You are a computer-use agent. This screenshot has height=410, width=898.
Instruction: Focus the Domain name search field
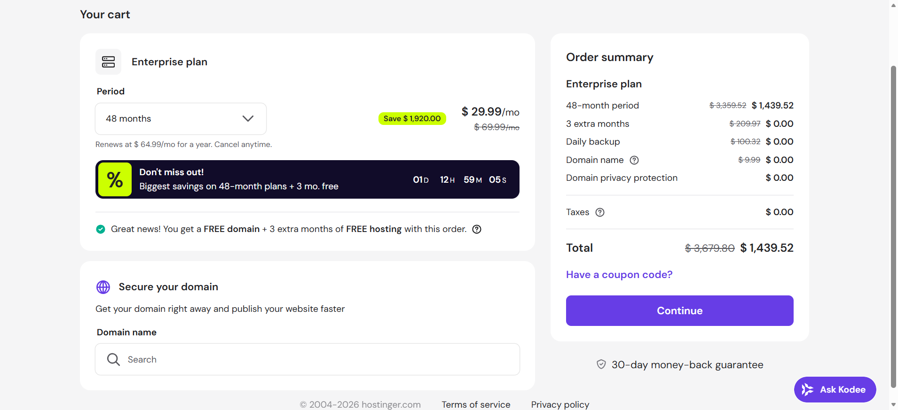click(307, 359)
